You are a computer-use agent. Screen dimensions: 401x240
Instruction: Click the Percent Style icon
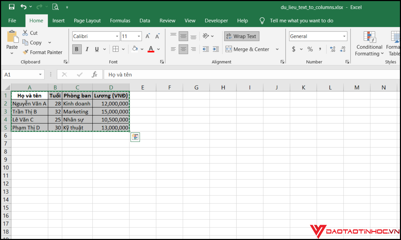click(310, 49)
